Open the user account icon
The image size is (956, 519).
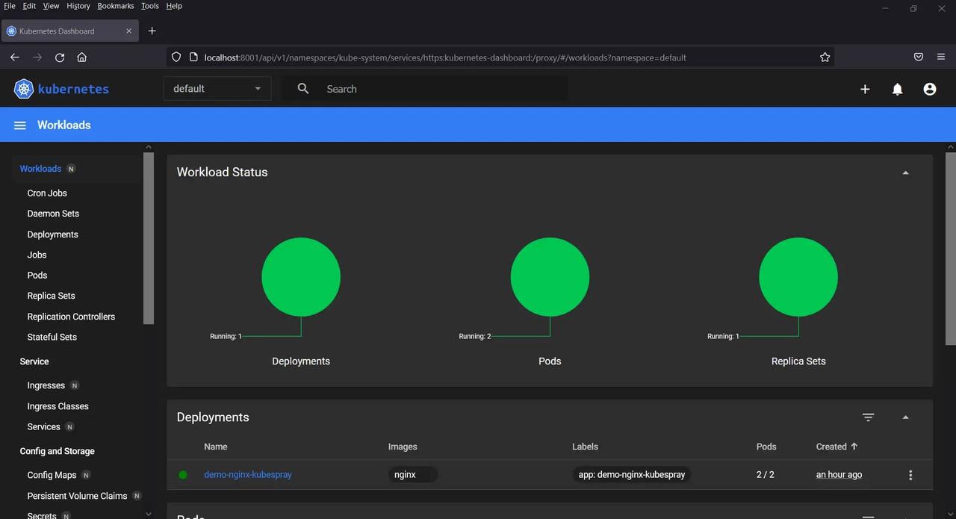pyautogui.click(x=929, y=89)
